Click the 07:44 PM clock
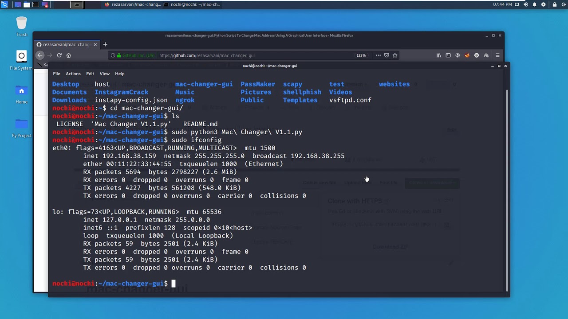 (502, 4)
